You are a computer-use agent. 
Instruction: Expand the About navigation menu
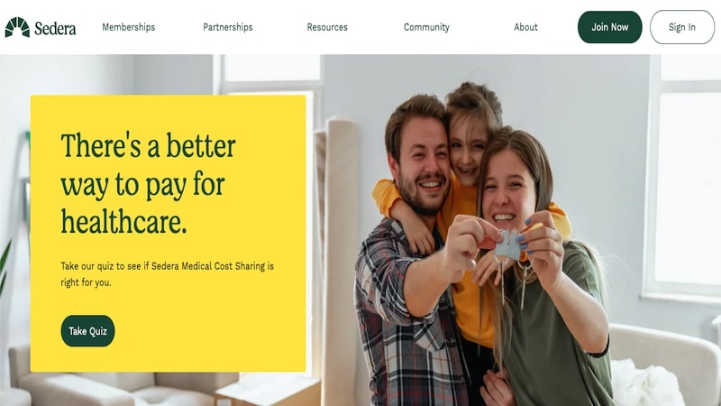click(526, 27)
